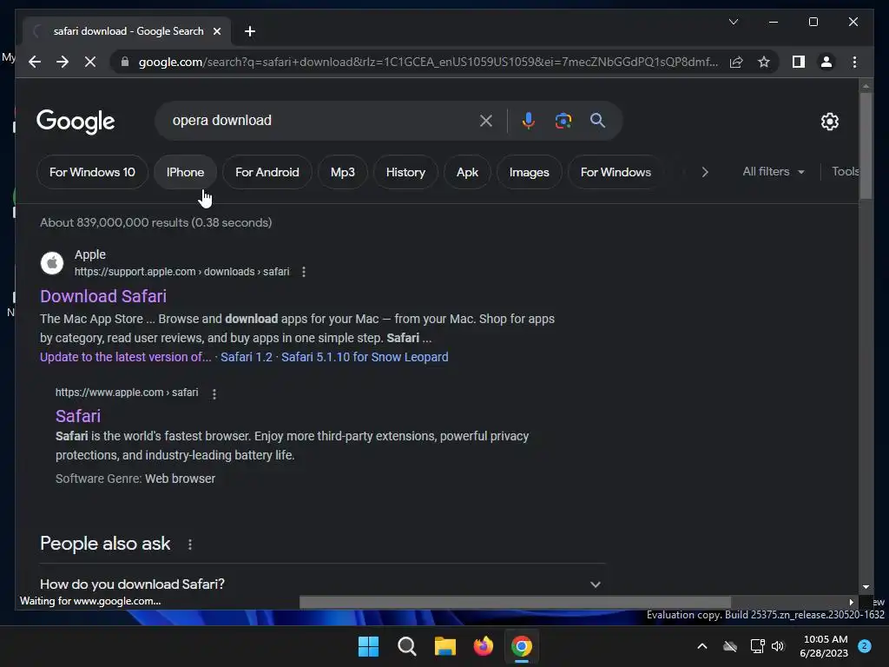Open the Chrome profile menu
Screen dimensions: 889x667
[826, 62]
